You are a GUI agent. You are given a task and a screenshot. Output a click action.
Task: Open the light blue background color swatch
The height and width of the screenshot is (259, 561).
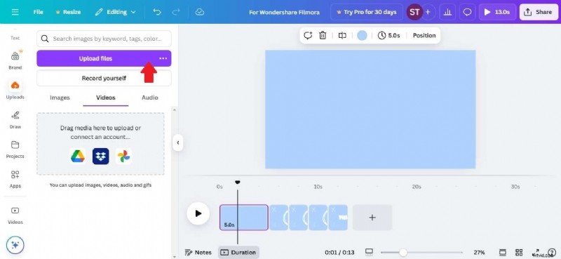point(362,36)
